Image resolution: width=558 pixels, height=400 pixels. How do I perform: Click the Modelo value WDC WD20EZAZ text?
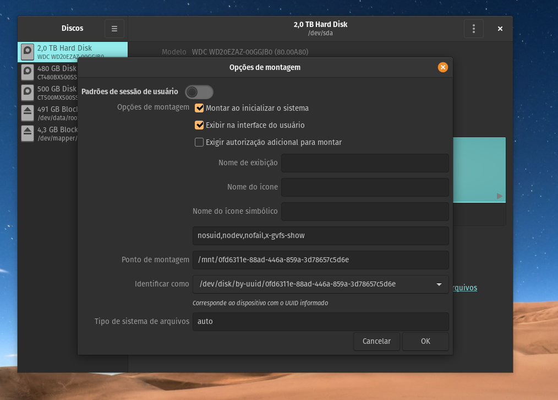(250, 52)
